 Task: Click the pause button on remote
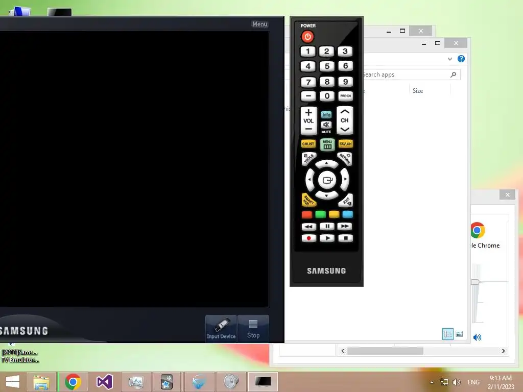click(x=327, y=227)
